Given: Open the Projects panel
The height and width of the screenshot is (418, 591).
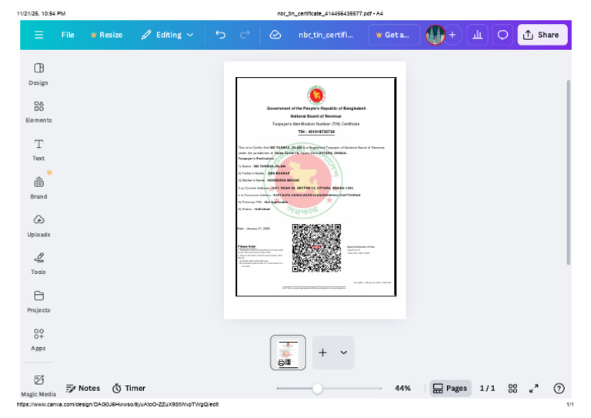Looking at the screenshot, I should [38, 302].
